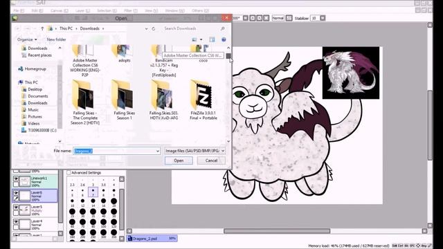
Task: Hide the Layer4 layer
Action: tap(16, 222)
